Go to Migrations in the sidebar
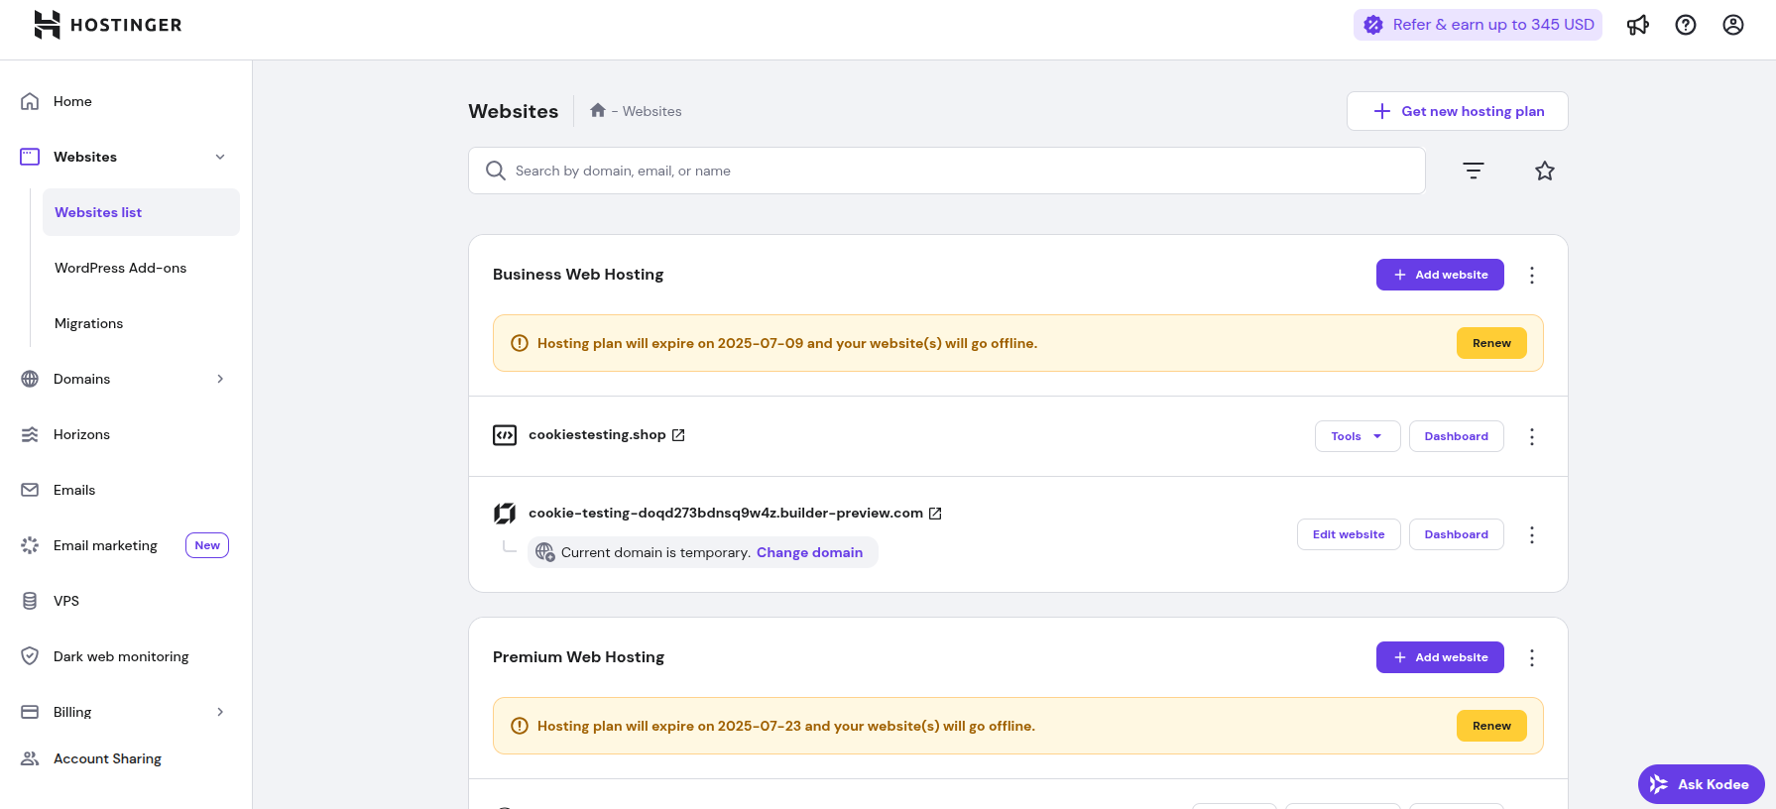Screen dimensions: 1776x809 point(88,323)
